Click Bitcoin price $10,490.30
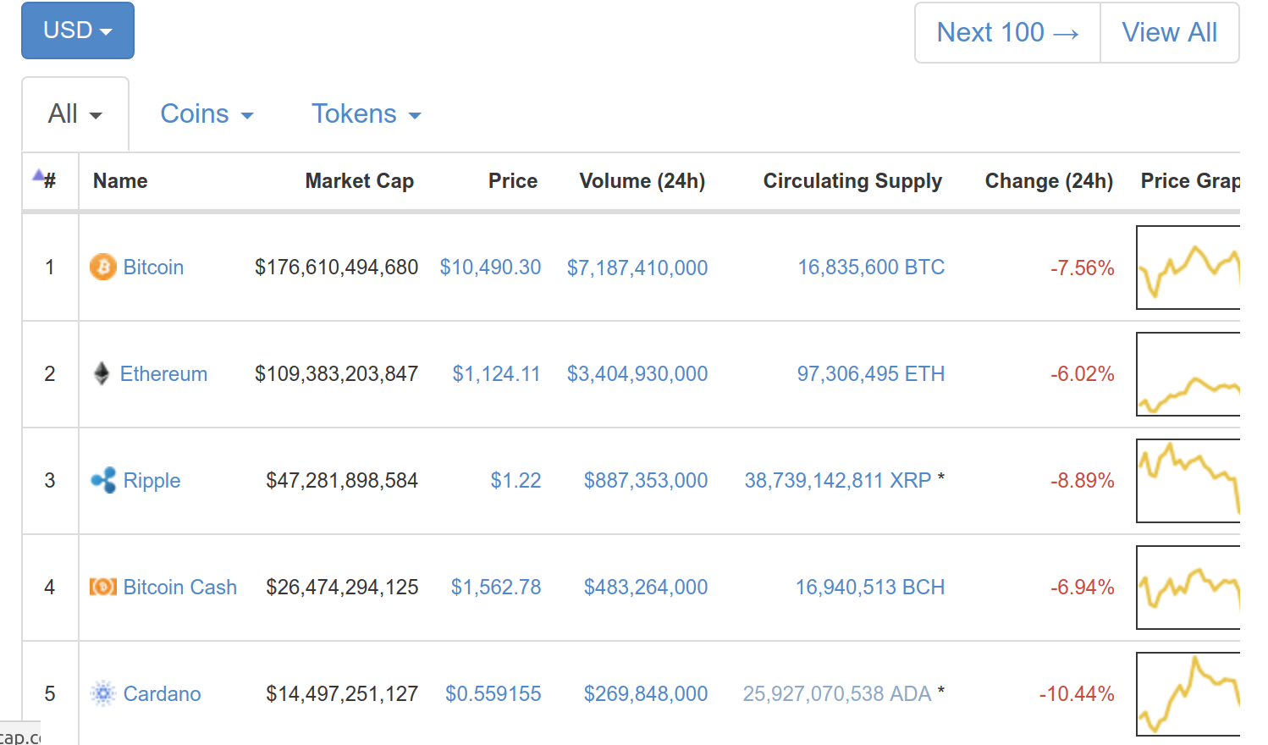The image size is (1268, 745). (x=490, y=268)
